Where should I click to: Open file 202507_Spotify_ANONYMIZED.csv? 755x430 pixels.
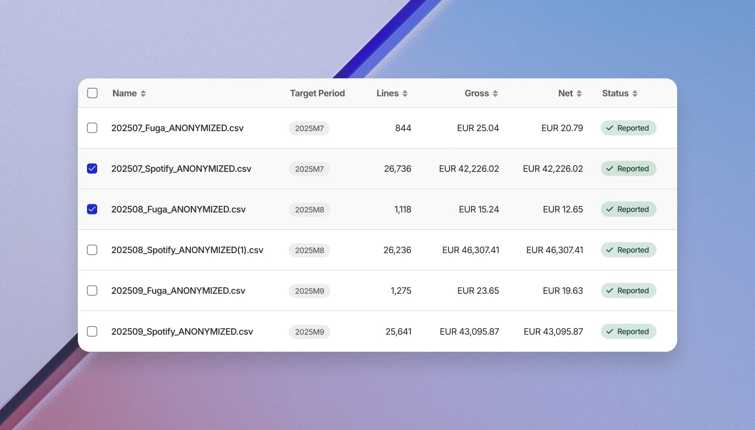(x=181, y=169)
